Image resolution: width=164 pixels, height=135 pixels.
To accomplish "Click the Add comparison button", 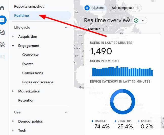I will 125,8.
